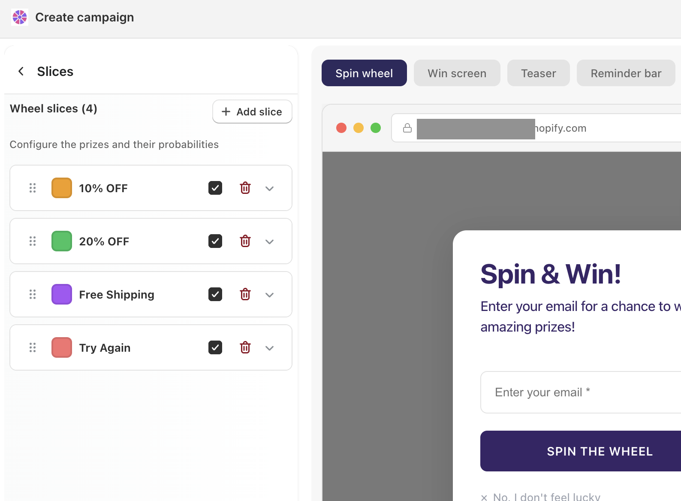Delete the 20% OFF slice
This screenshot has height=501, width=681.
pyautogui.click(x=245, y=241)
